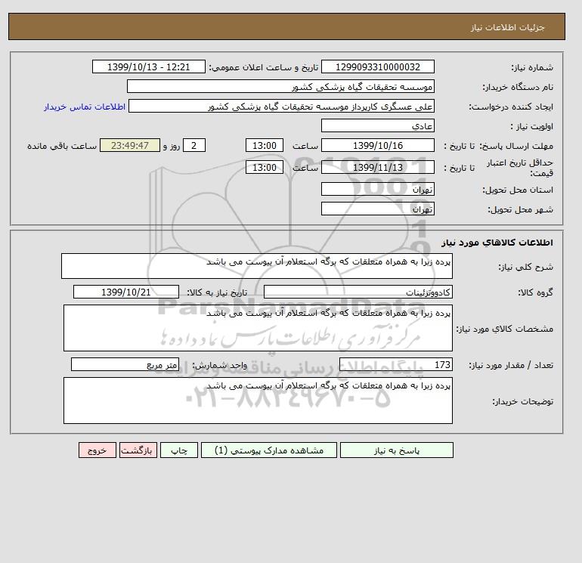Click the price validity date 1399/11/13
Image resolution: width=582 pixels, height=563 pixels.
click(x=377, y=167)
